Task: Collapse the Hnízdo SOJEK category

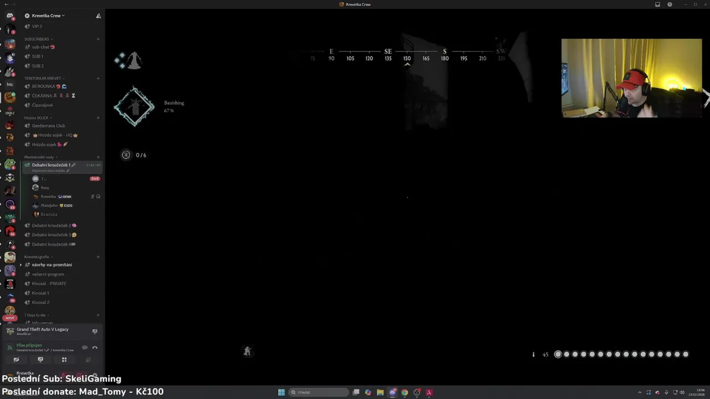Action: 38,117
